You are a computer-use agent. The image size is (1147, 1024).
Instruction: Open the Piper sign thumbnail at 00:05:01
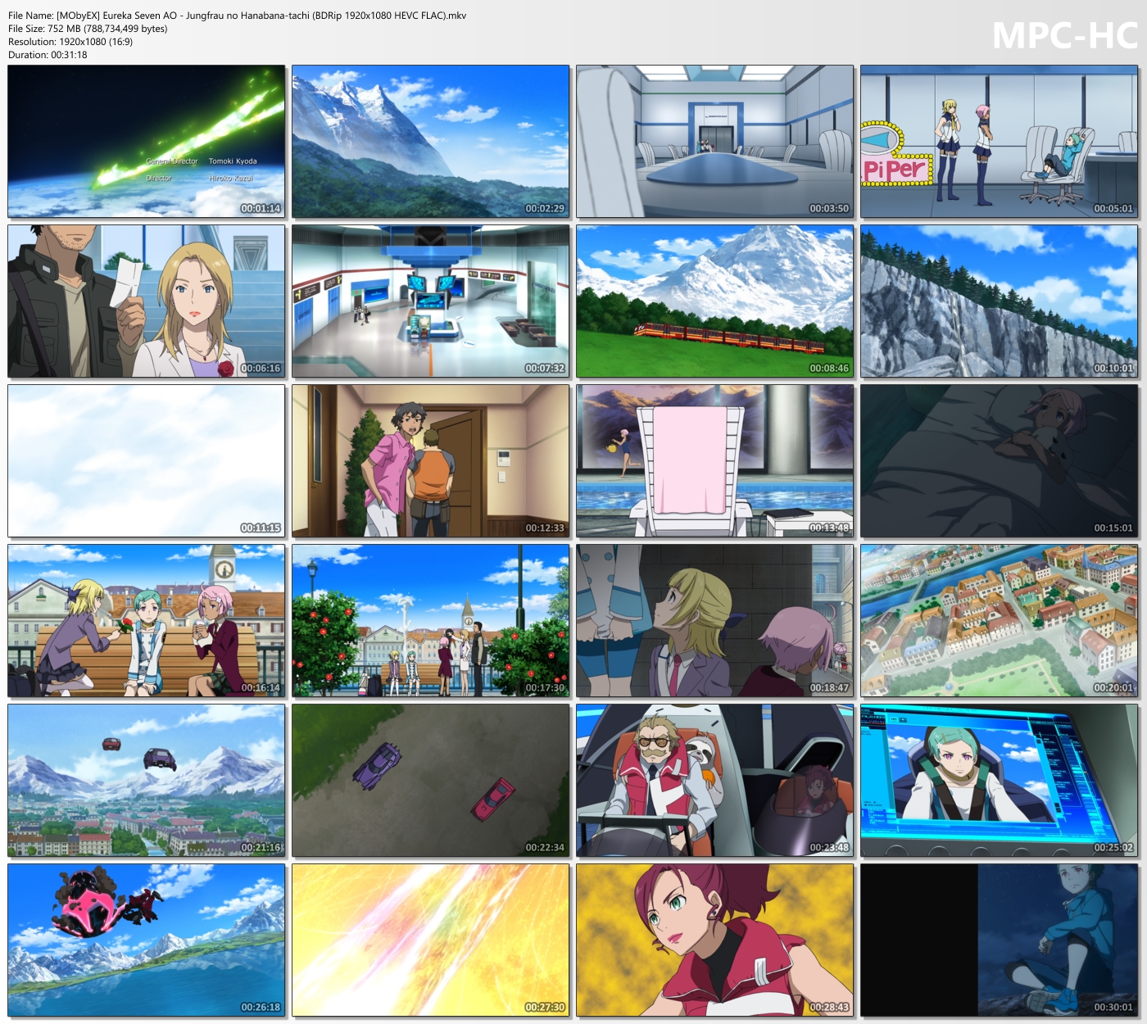(1000, 141)
